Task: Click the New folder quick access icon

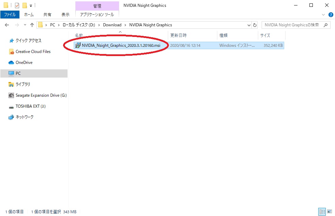Action: [25, 5]
